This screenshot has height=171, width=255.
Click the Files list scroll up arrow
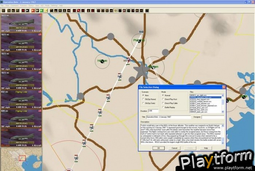click(x=223, y=95)
